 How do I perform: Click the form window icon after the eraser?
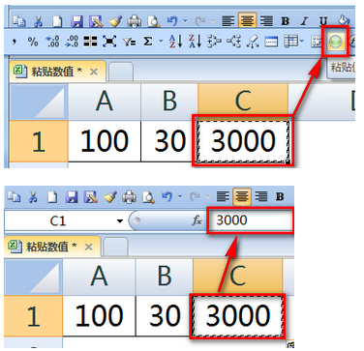[x=271, y=42]
